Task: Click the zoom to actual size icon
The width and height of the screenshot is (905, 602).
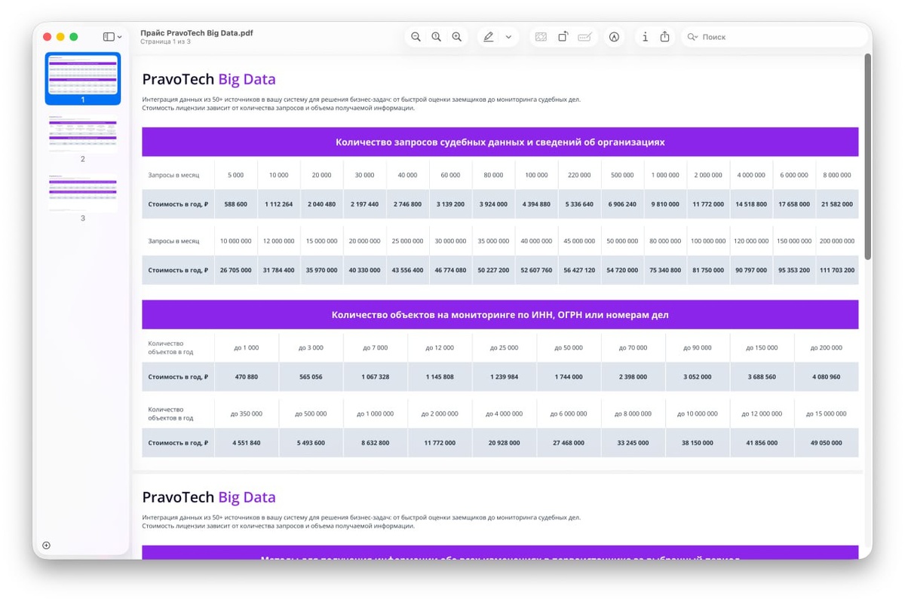Action: coord(436,37)
